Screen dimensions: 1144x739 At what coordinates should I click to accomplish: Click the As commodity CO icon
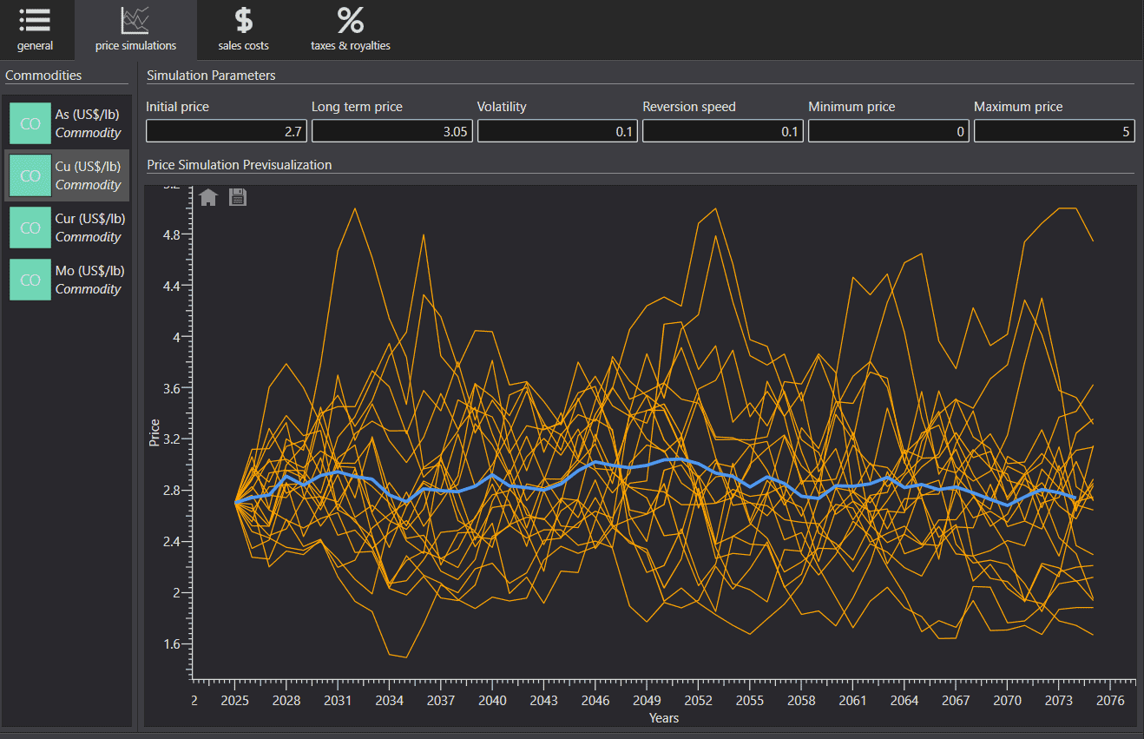30,123
